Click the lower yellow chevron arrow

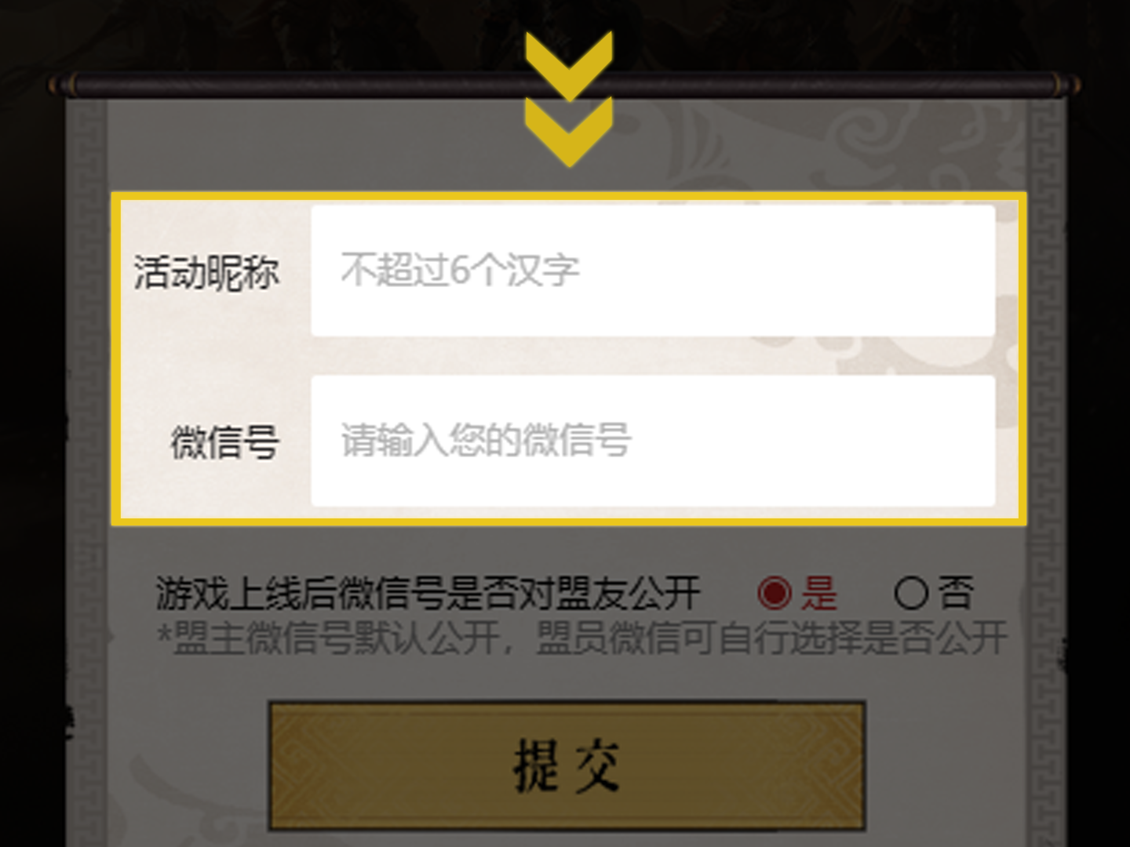click(x=569, y=131)
